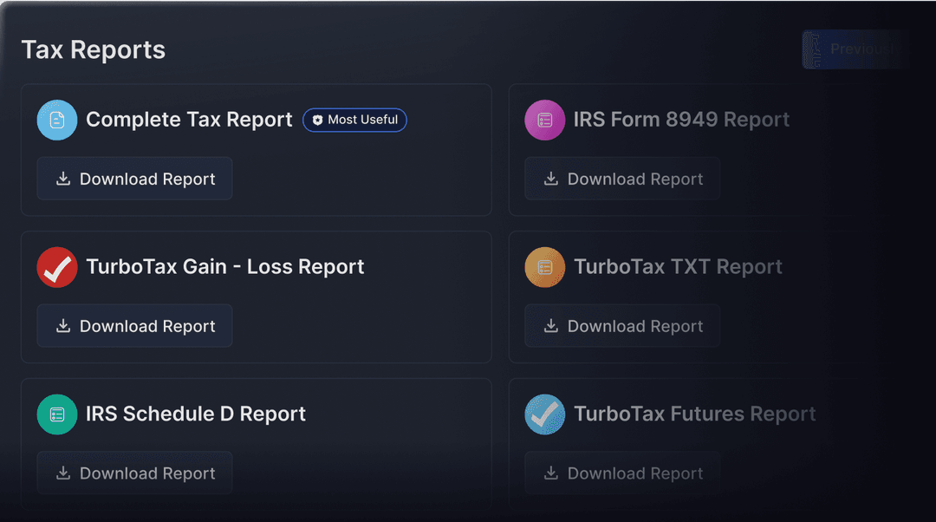
Task: Download the TurboTax Gain - Loss Report
Action: 135,325
